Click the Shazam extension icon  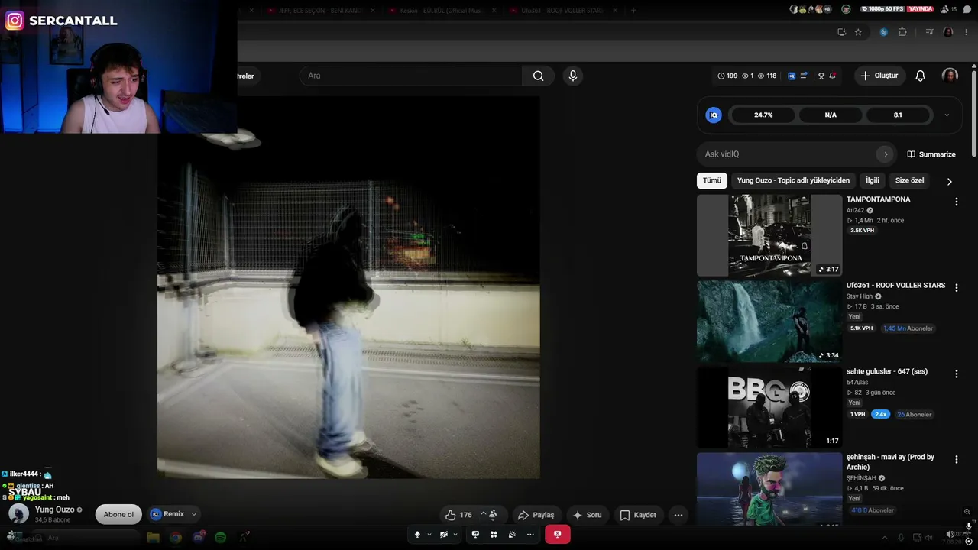[884, 32]
